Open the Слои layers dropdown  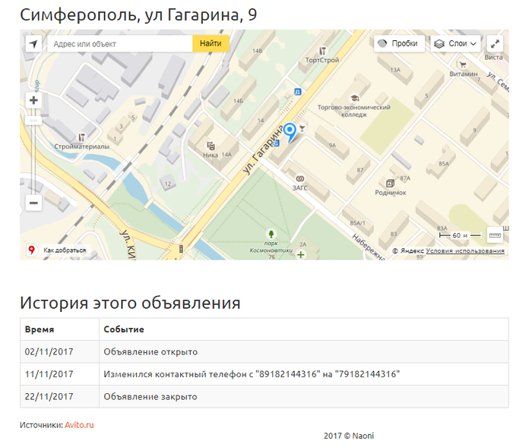point(455,44)
